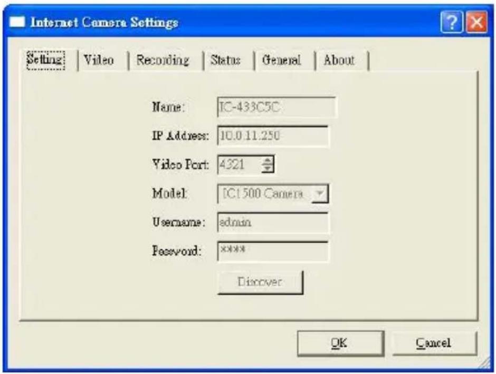Open the Model dropdown list
The height and width of the screenshot is (374, 496).
(x=320, y=194)
